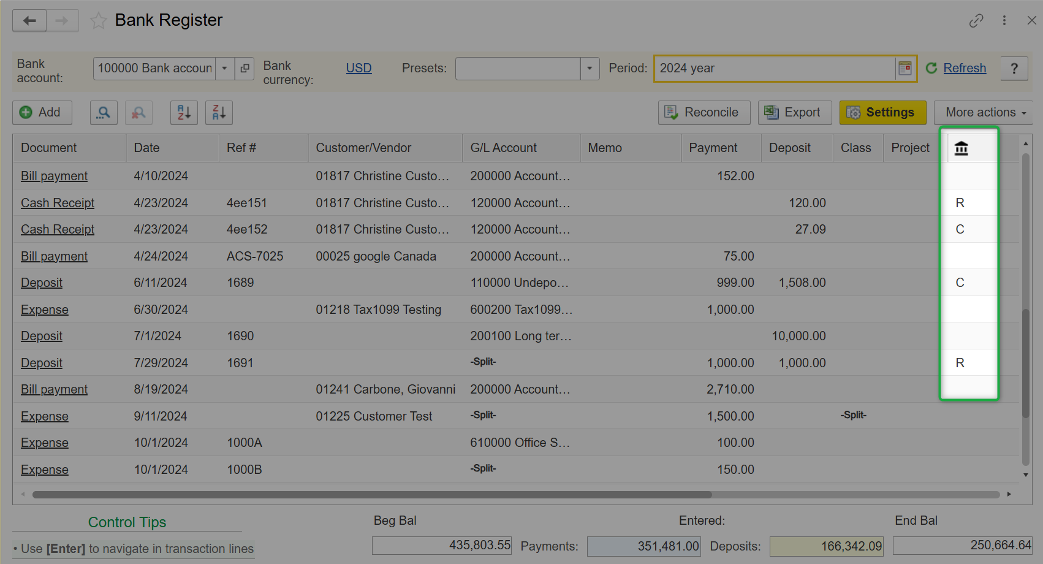Open the 9/11/2024 Expense document
This screenshot has height=564, width=1043.
45,417
